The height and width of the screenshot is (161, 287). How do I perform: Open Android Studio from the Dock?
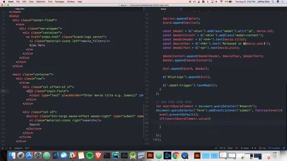click(x=133, y=156)
